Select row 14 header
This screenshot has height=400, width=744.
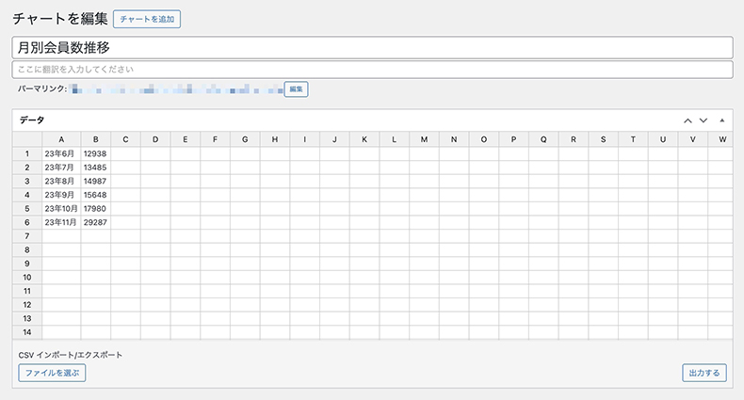point(27,332)
